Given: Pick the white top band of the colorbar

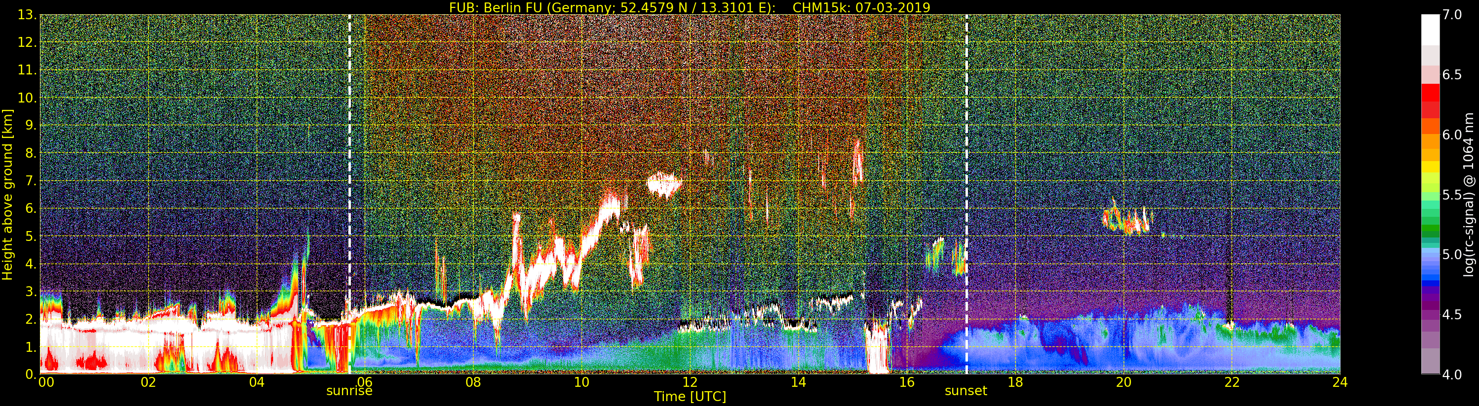Looking at the screenshot, I should [x=1430, y=30].
